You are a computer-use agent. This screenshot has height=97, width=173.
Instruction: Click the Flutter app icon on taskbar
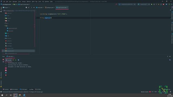(24, 95)
